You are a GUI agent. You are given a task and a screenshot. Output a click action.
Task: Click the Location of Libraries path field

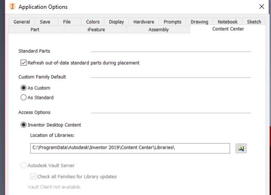pos(130,148)
